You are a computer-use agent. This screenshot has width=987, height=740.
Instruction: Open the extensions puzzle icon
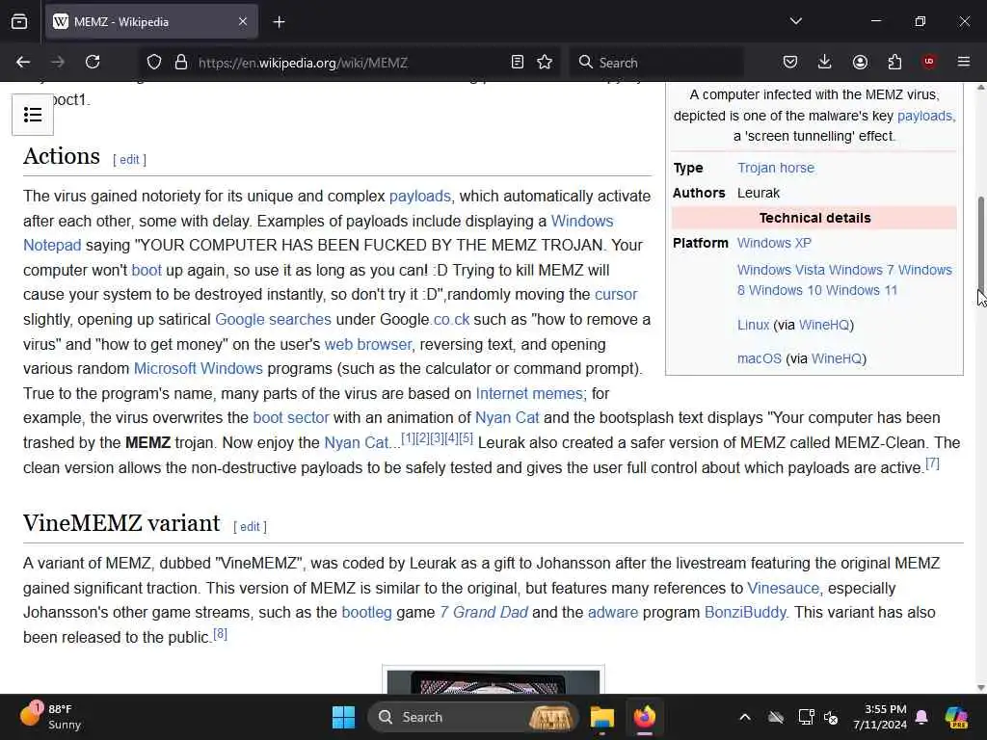[x=894, y=62]
